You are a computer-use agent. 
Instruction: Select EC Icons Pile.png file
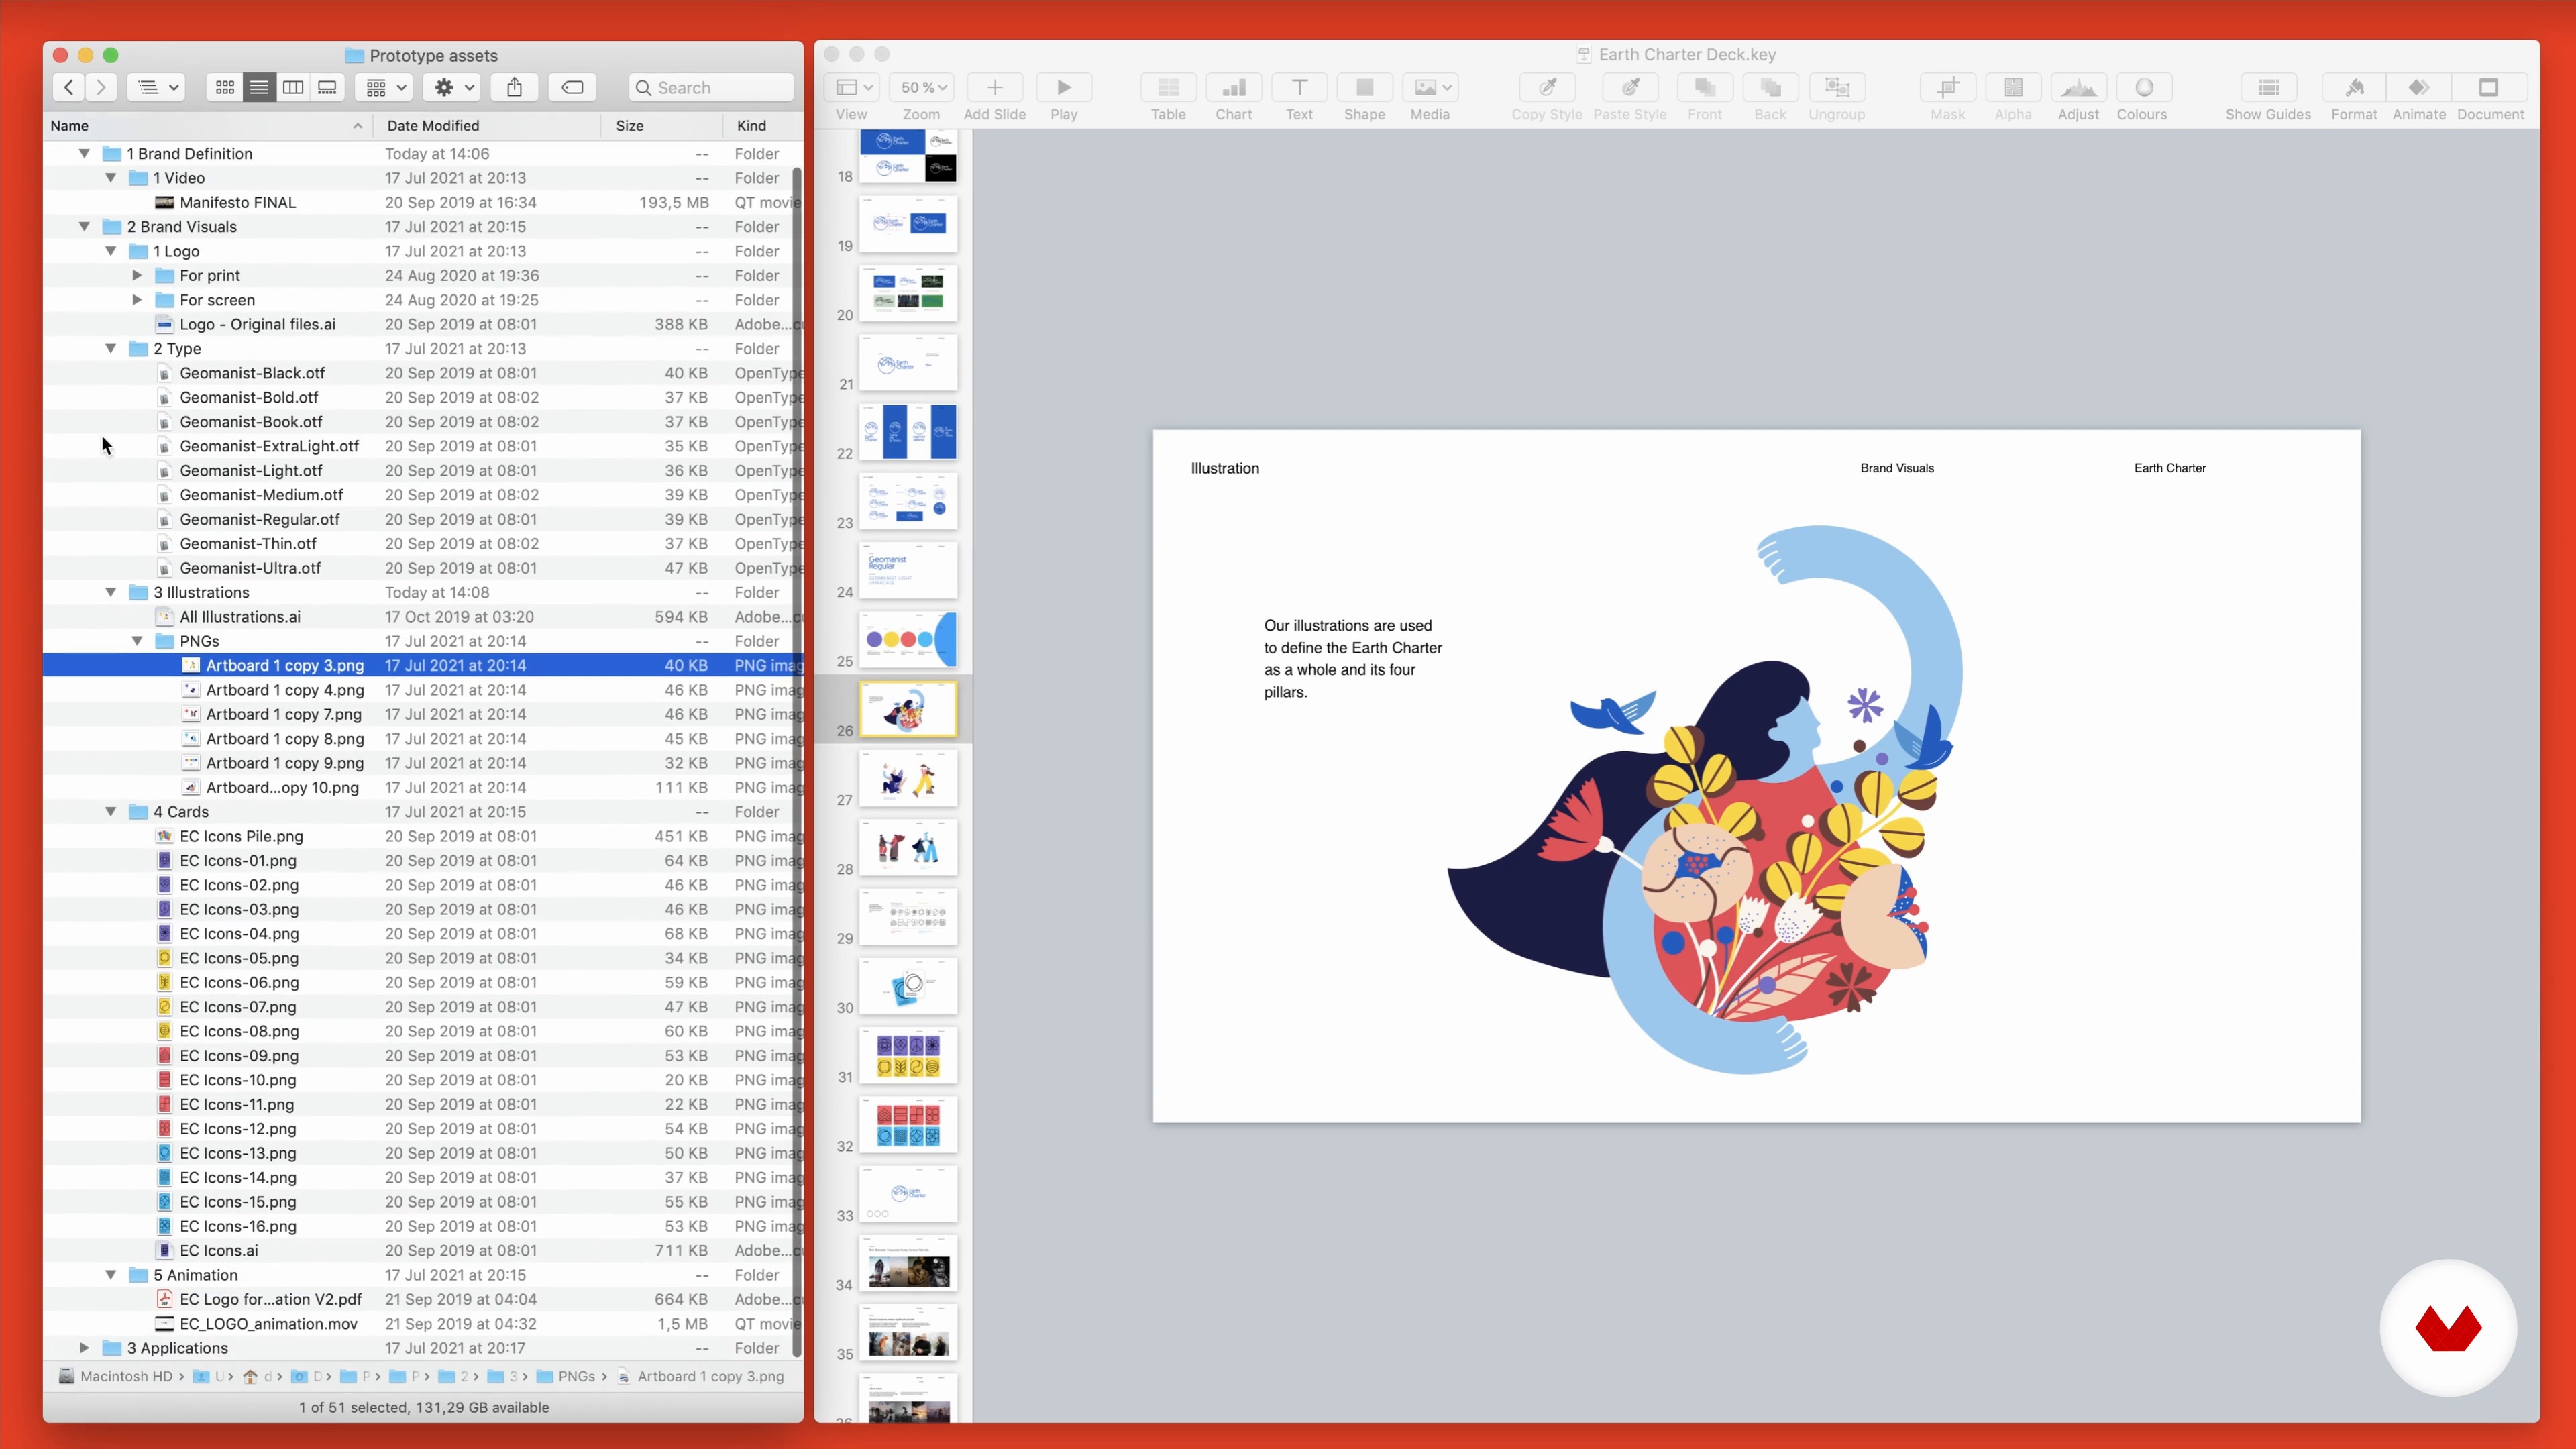pos(423,836)
